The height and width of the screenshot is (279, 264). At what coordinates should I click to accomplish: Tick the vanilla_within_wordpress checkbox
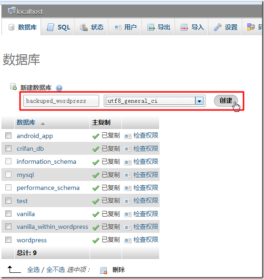(x=9, y=227)
